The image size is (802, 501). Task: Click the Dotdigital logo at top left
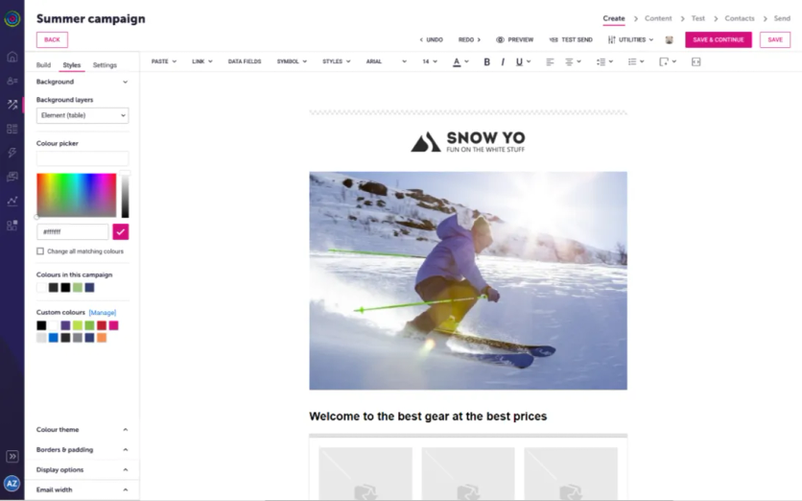(x=12, y=19)
